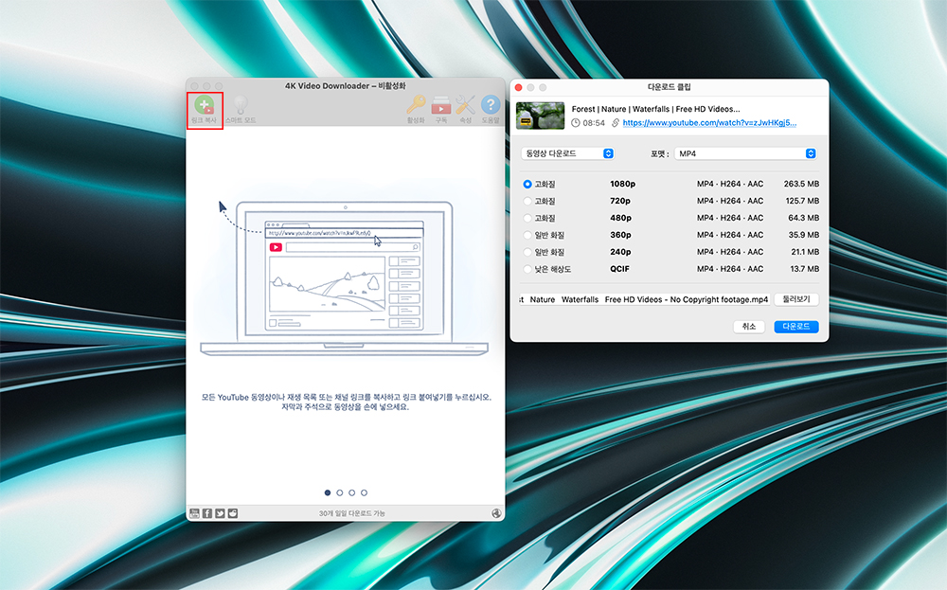The image size is (947, 590).
Task: Click 취소 (Cancel) button
Action: (749, 326)
